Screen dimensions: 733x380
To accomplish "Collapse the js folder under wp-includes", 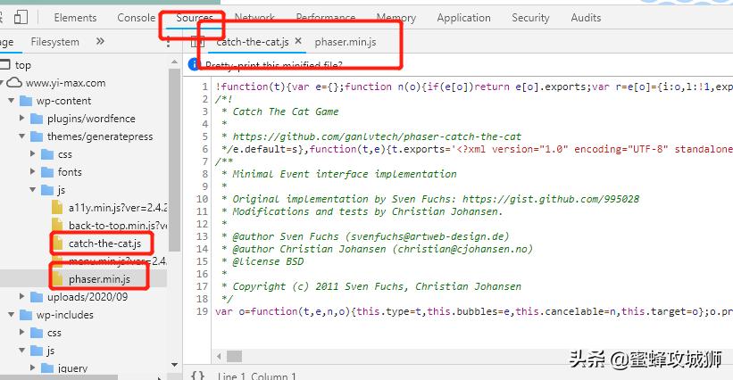I will (x=21, y=351).
